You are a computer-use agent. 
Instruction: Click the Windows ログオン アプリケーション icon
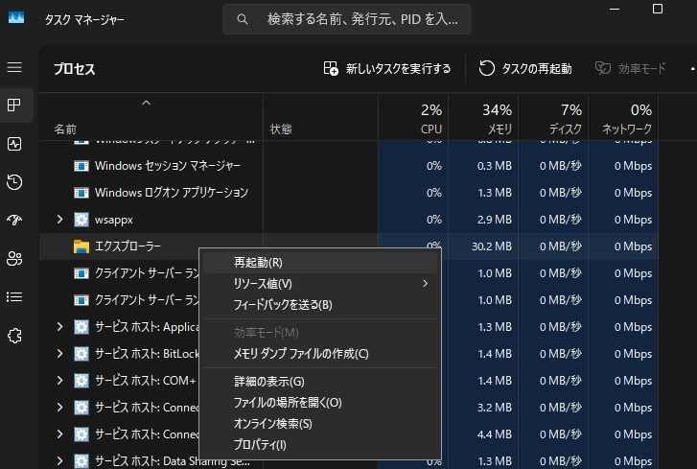tap(81, 193)
